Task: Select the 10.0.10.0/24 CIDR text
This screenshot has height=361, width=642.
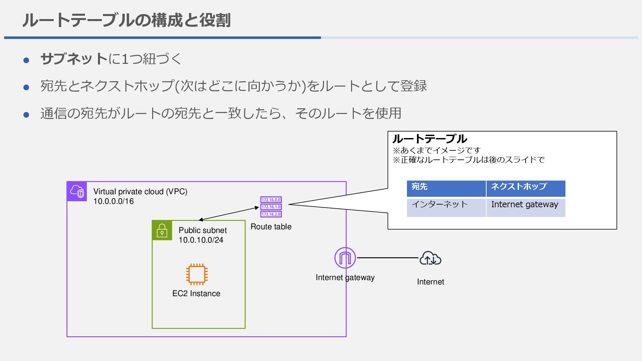Action: [x=201, y=240]
